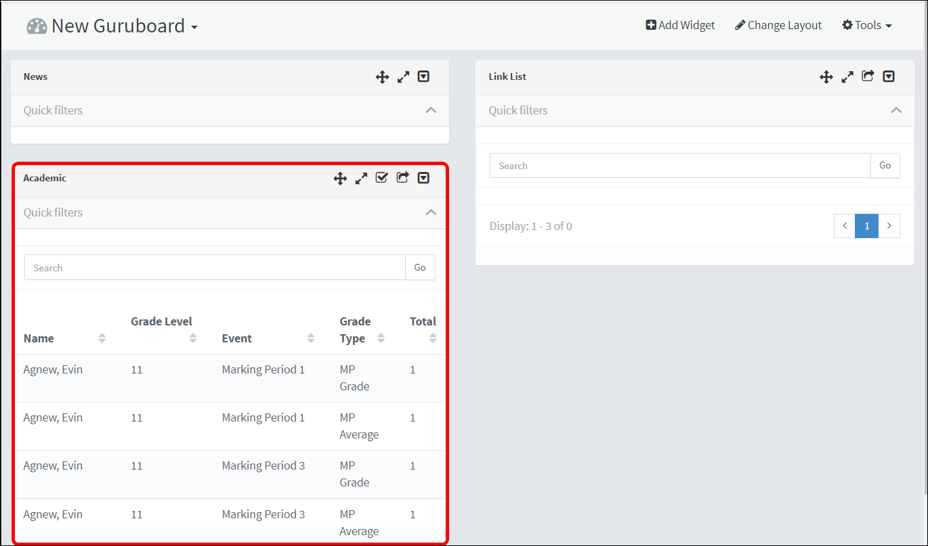Click the move icon on Link List widget

coord(826,77)
